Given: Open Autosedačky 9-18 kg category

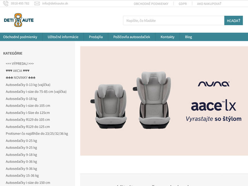Looking at the screenshot, I should [x=21, y=155].
